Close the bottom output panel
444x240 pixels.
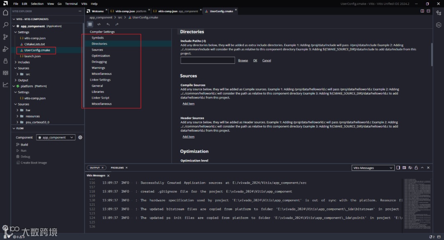click(x=428, y=168)
